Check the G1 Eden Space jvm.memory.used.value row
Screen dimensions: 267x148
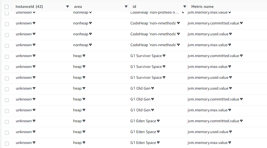click(x=7, y=133)
